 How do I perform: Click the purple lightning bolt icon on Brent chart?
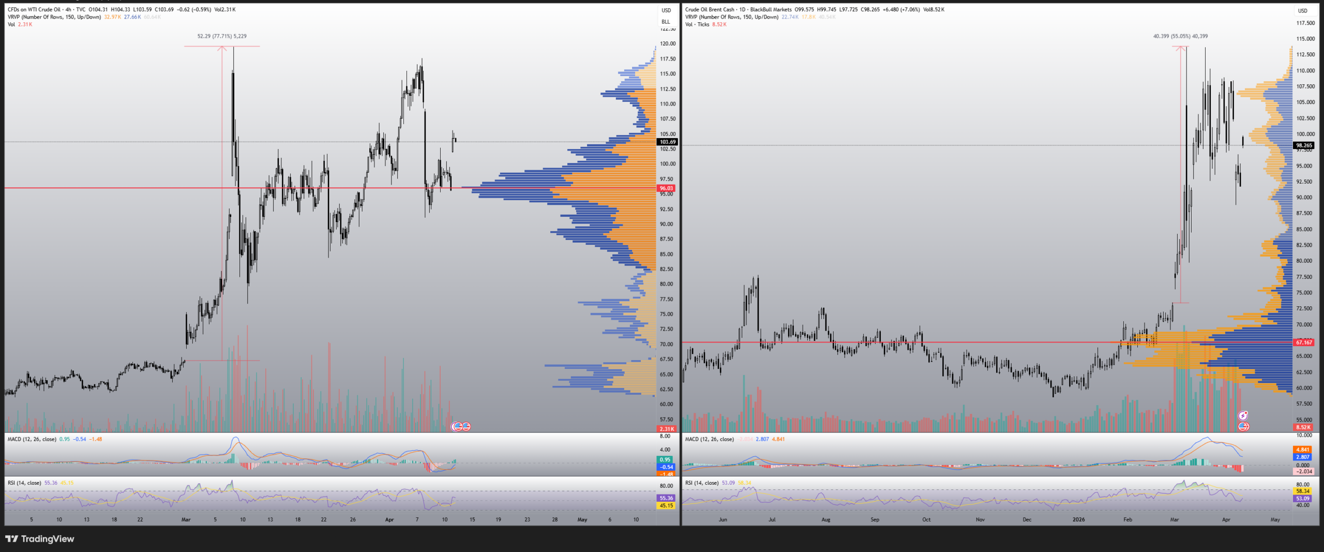click(1243, 415)
